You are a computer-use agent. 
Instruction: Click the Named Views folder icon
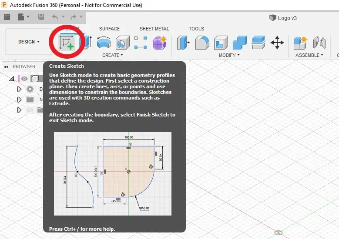point(30,100)
